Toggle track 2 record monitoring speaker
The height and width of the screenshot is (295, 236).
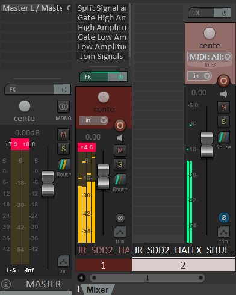[224, 94]
